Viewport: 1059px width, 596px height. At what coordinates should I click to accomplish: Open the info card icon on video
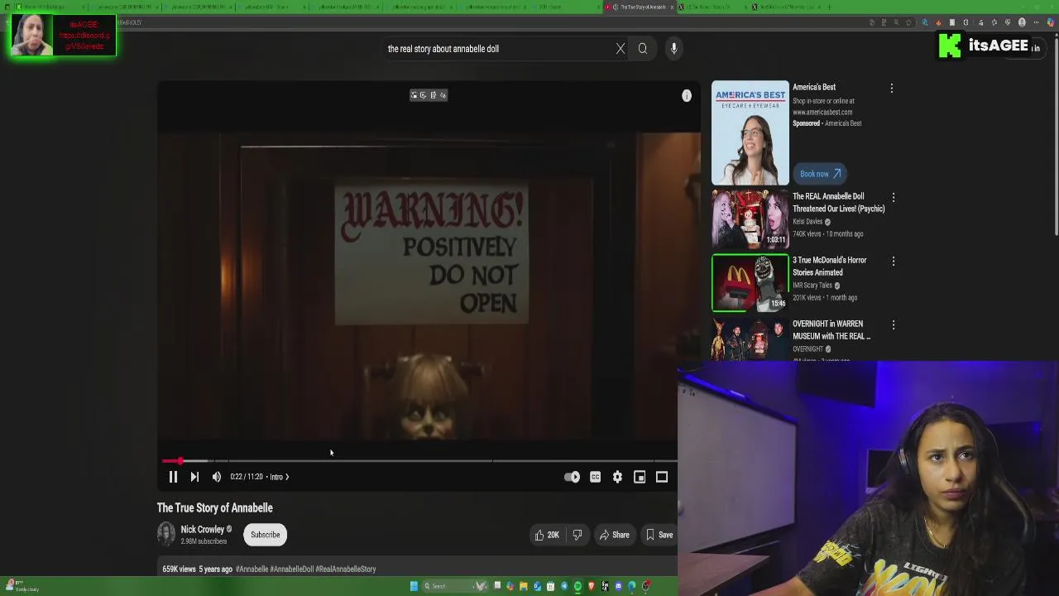click(687, 96)
